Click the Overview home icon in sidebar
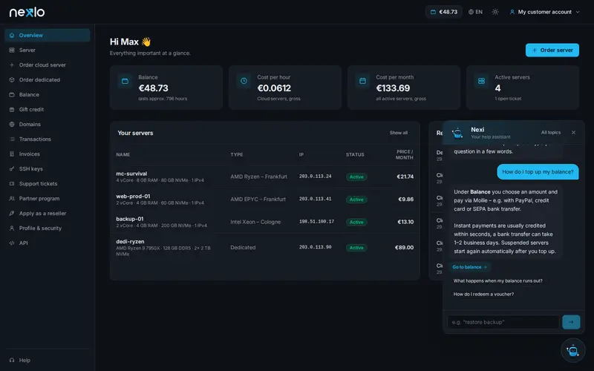Viewport: 594px width, 371px height. (x=12, y=35)
